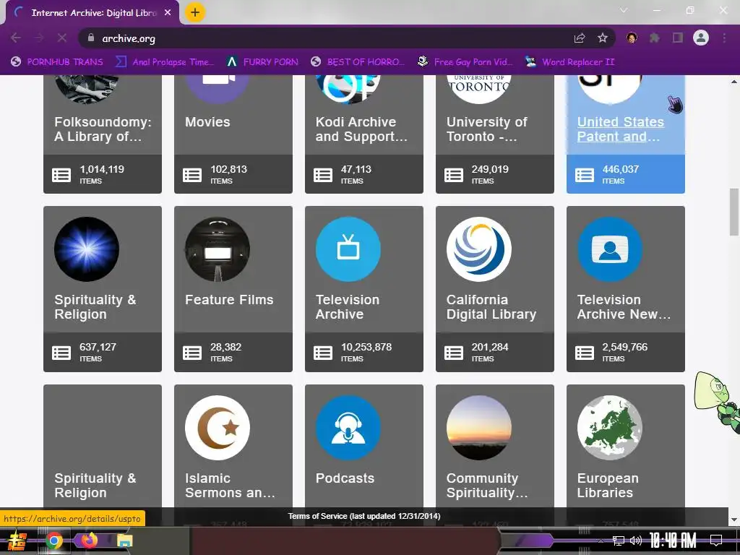The image size is (740, 555).
Task: Open the European Libraries map icon
Action: click(609, 428)
